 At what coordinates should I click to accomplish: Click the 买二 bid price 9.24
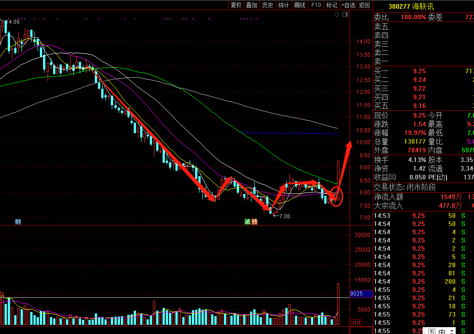(420, 80)
